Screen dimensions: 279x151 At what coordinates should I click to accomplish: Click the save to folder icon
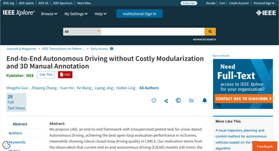pyautogui.click(x=192, y=100)
